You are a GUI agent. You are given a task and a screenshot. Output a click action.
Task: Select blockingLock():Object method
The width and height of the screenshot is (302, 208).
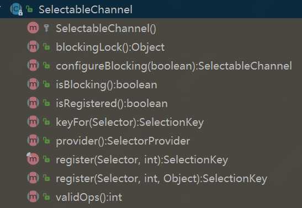[x=110, y=47]
